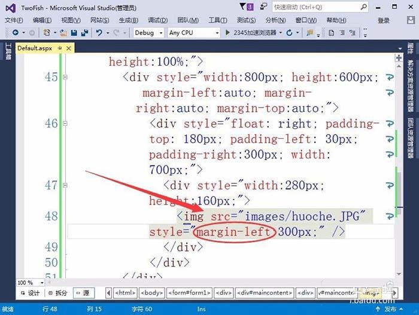Click the word wrap glyph on line 45
The height and width of the screenshot is (315, 419).
click(x=390, y=78)
